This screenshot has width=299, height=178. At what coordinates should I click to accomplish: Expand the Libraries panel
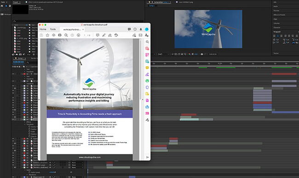(276, 24)
